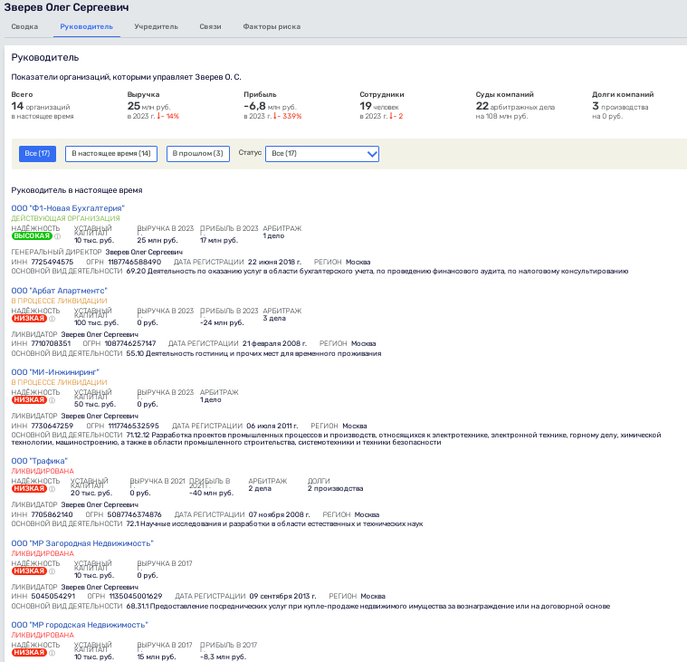
Task: Click the Прибыль -6,8 млн руб. figure
Action: (270, 107)
